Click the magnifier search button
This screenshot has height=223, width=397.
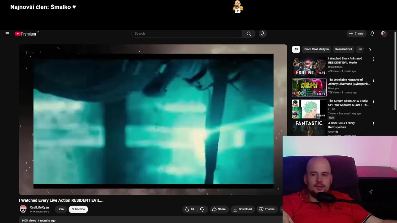[249, 34]
